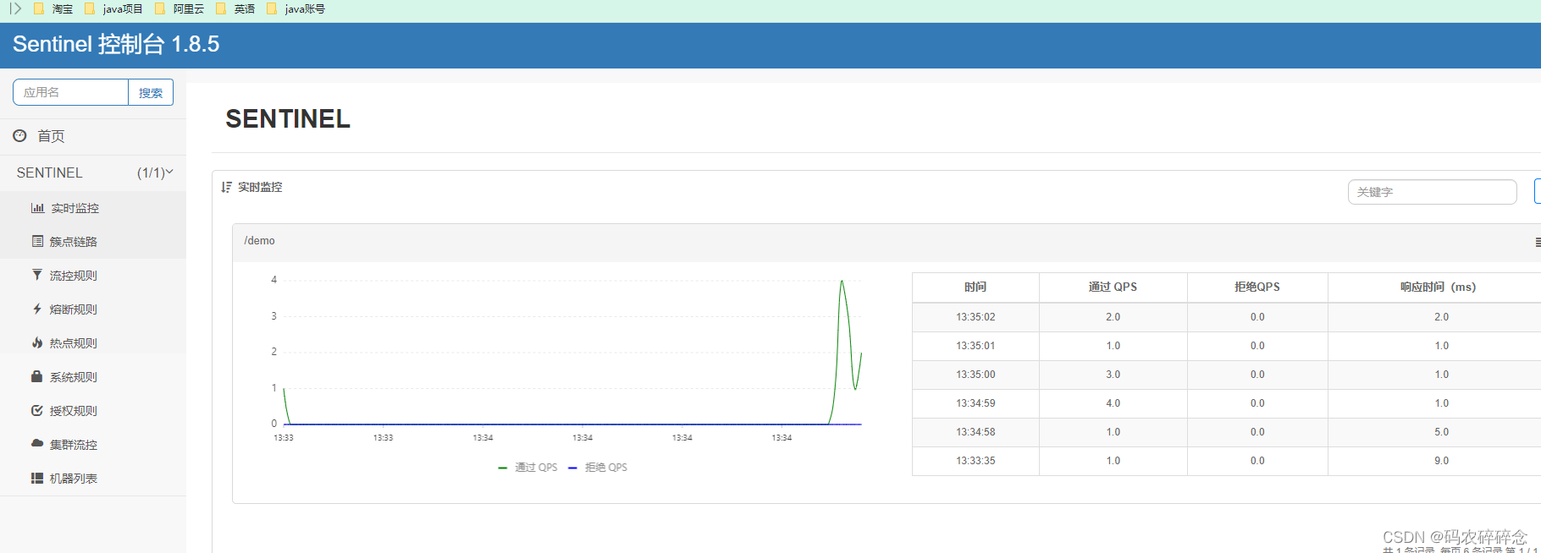Click the 13:35:02 time cell
This screenshot has height=553, width=1541.
coord(975,317)
